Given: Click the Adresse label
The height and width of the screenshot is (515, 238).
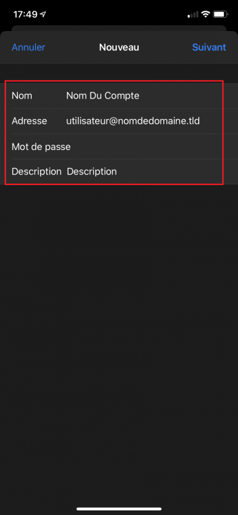Looking at the screenshot, I should pyautogui.click(x=29, y=121).
